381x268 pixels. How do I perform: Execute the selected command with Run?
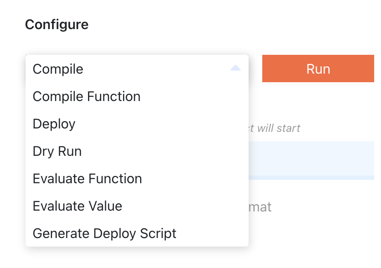click(x=318, y=69)
